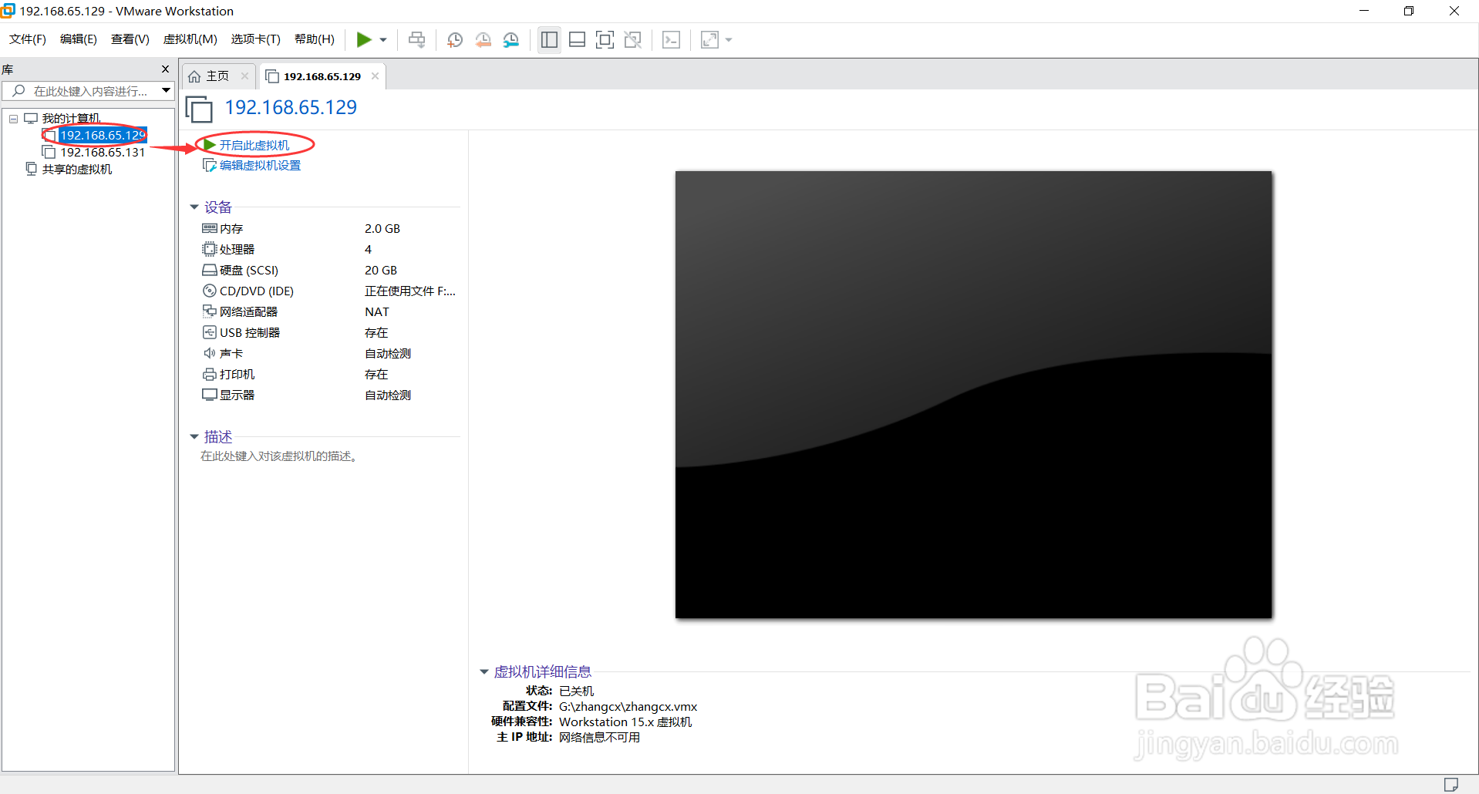
Task: Revert the virtual machine to its snapshot
Action: [x=483, y=39]
